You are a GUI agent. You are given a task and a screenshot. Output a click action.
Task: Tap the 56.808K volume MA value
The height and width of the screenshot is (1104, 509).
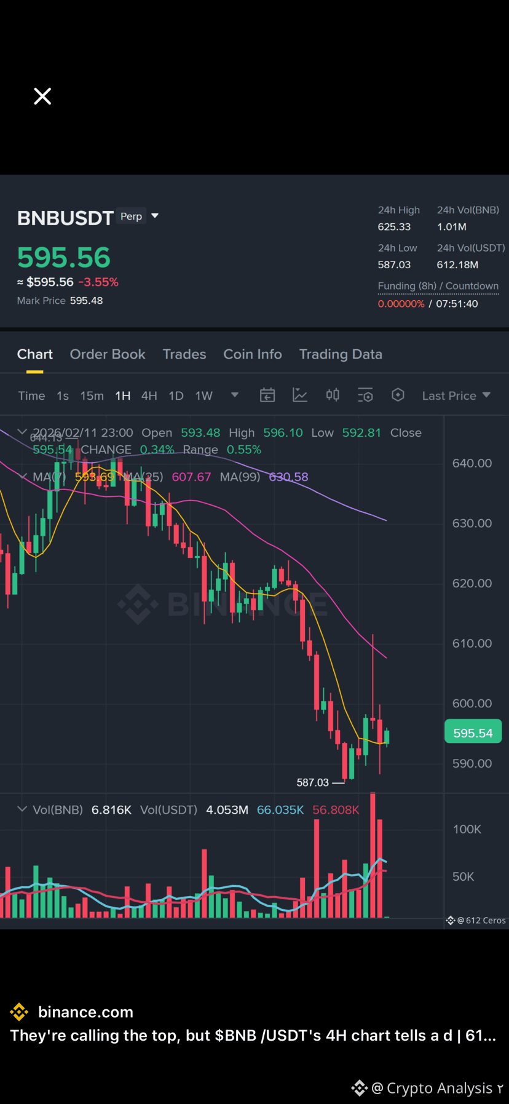pos(336,810)
